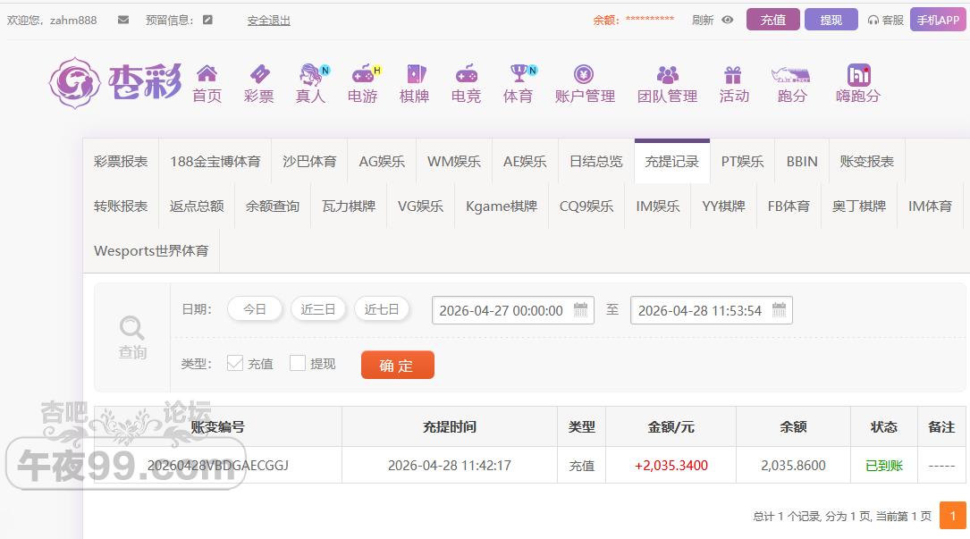
Task: Switch to IM体育 tab
Action: point(930,206)
